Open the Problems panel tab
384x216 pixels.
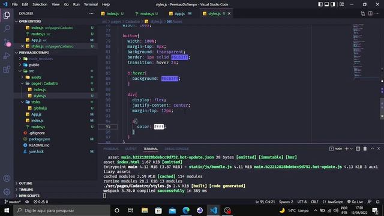click(x=111, y=149)
